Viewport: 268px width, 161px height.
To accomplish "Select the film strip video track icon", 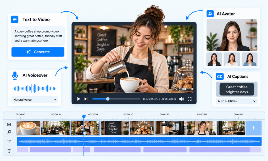I will 9,124.
